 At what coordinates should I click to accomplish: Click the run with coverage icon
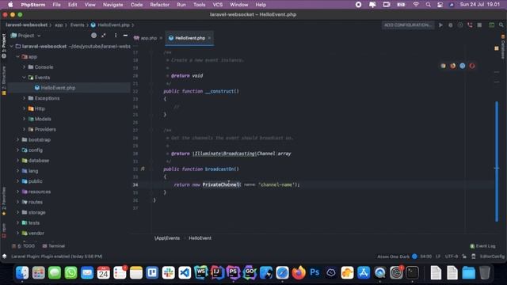[x=460, y=25]
